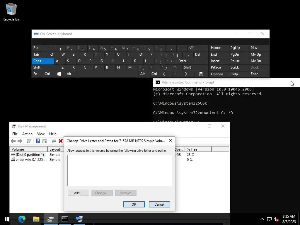
Task: Expand hidden system tray icons chevron
Action: click(x=262, y=219)
